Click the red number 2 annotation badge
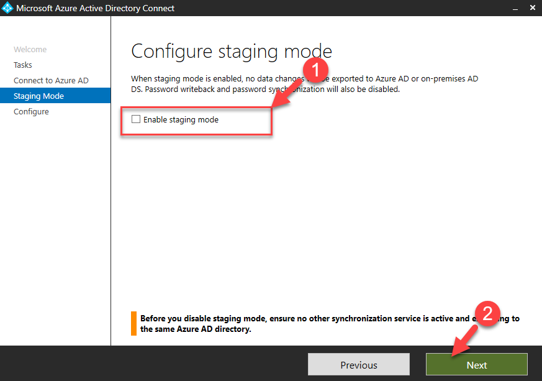 point(487,314)
